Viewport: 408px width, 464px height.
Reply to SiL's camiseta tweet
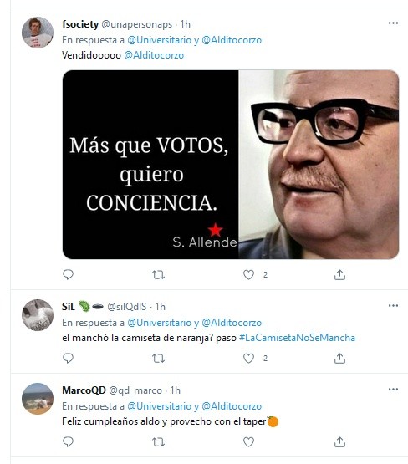[x=68, y=358]
